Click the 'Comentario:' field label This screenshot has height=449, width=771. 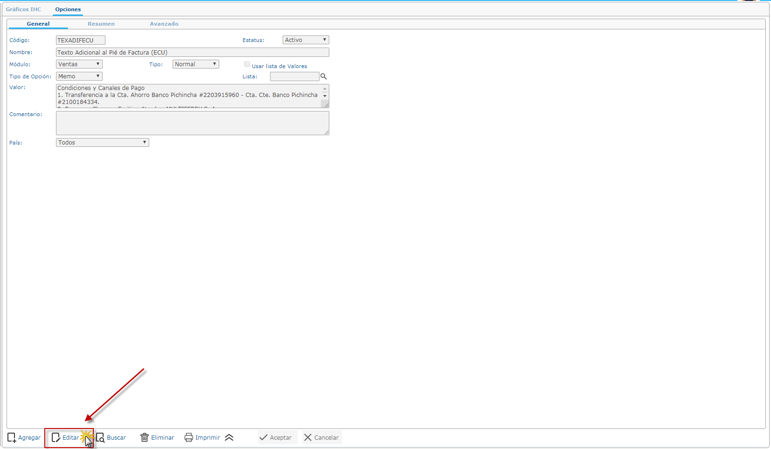click(26, 115)
